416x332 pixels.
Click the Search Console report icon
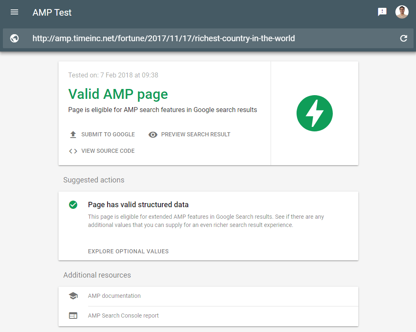(x=73, y=316)
